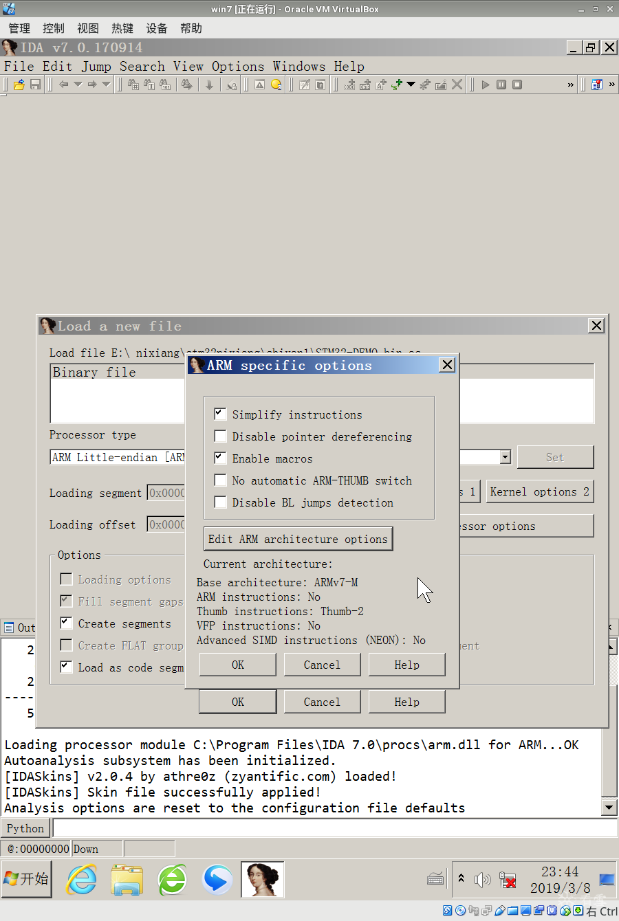The width and height of the screenshot is (619, 921).
Task: Open the VirtualBox 设备 menu
Action: [x=157, y=28]
